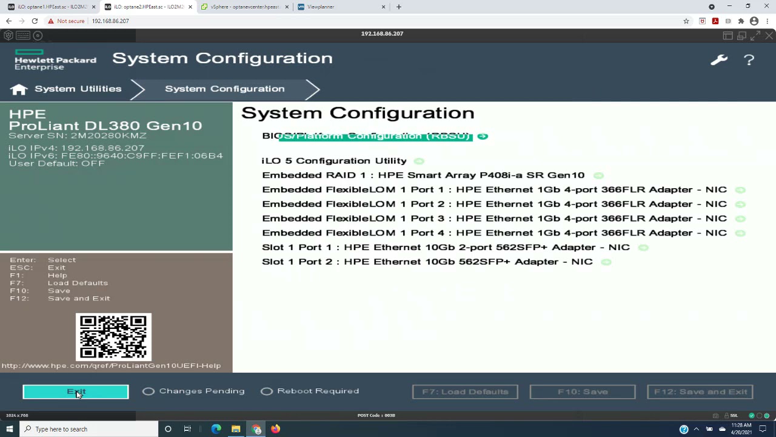This screenshot has width=776, height=437.
Task: Go to System Utilities breadcrumb
Action: 78,89
